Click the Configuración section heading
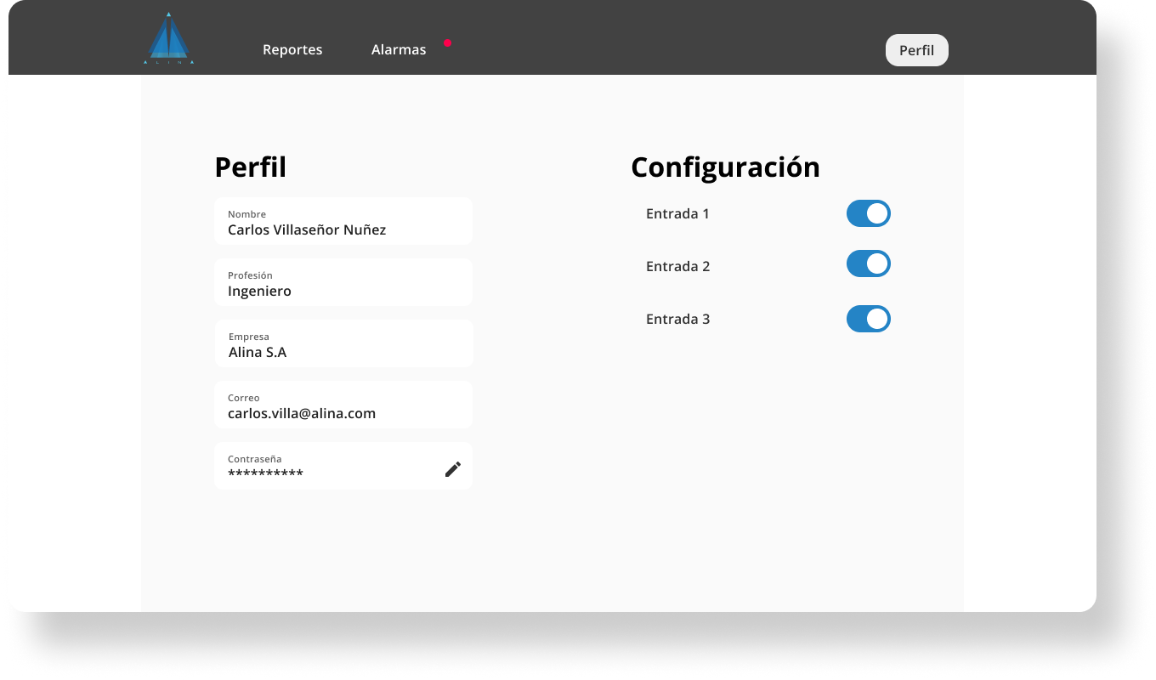 [x=725, y=167]
